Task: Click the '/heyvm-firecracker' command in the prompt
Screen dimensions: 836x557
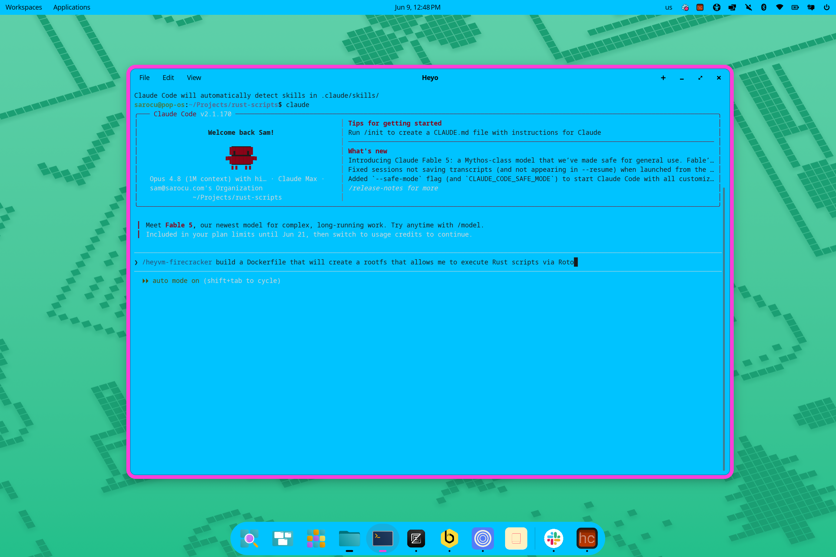Action: point(177,262)
